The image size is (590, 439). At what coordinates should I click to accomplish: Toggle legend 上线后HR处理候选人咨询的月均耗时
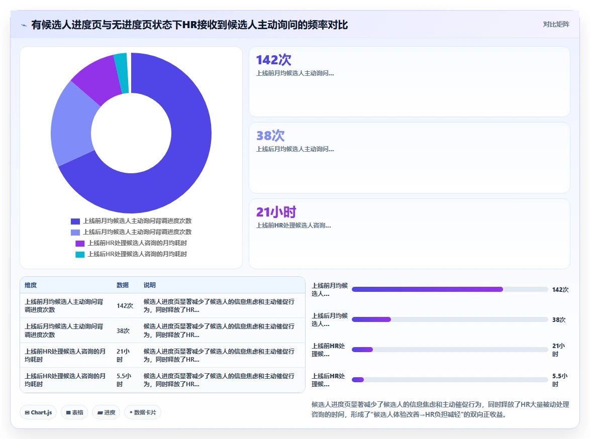131,254
